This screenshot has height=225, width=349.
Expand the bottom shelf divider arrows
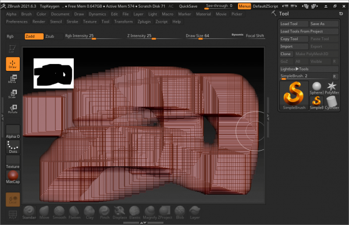click(x=143, y=223)
